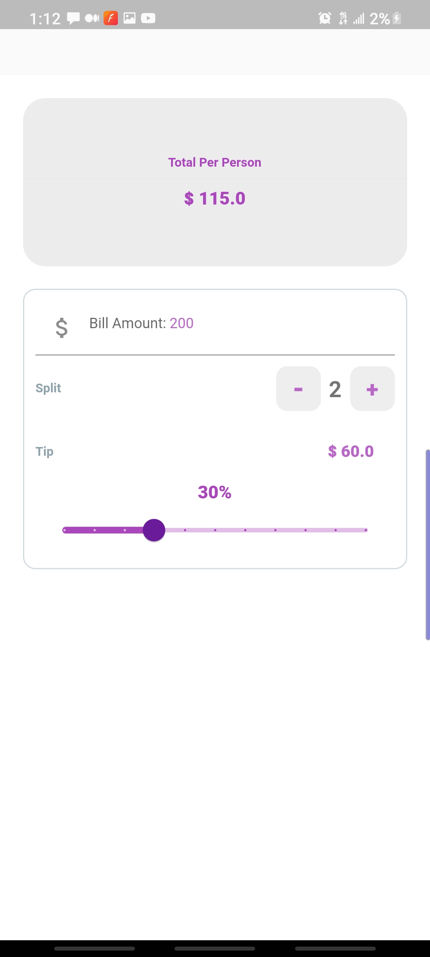This screenshot has height=957, width=430.
Task: Tap the $ 60.0 tip amount text
Action: [351, 451]
